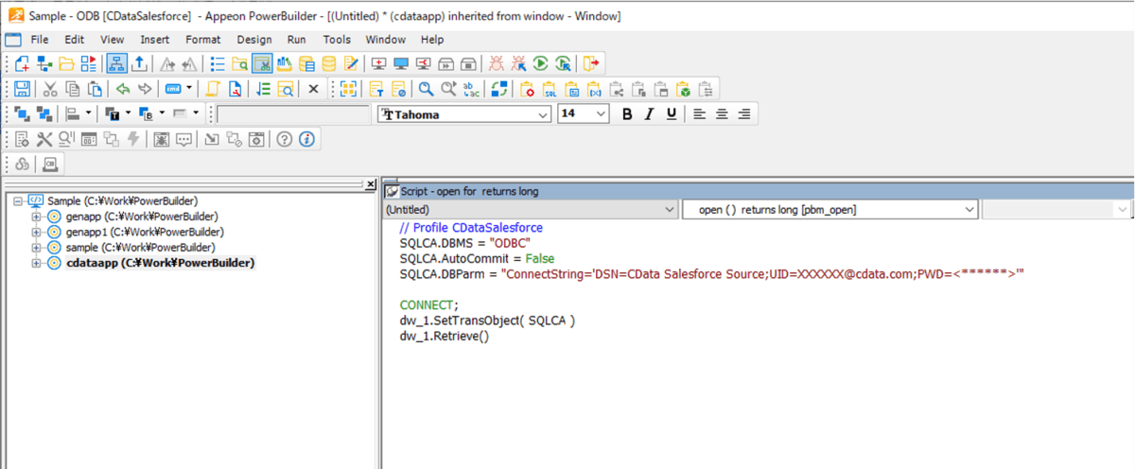Click the CONNECT line in script editor
This screenshot has width=1135, height=469.
(x=428, y=304)
